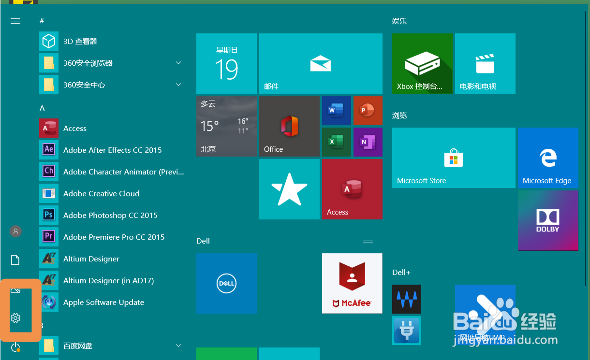The width and height of the screenshot is (590, 360).
Task: Open the 邮件 mail tile
Action: coord(321,64)
